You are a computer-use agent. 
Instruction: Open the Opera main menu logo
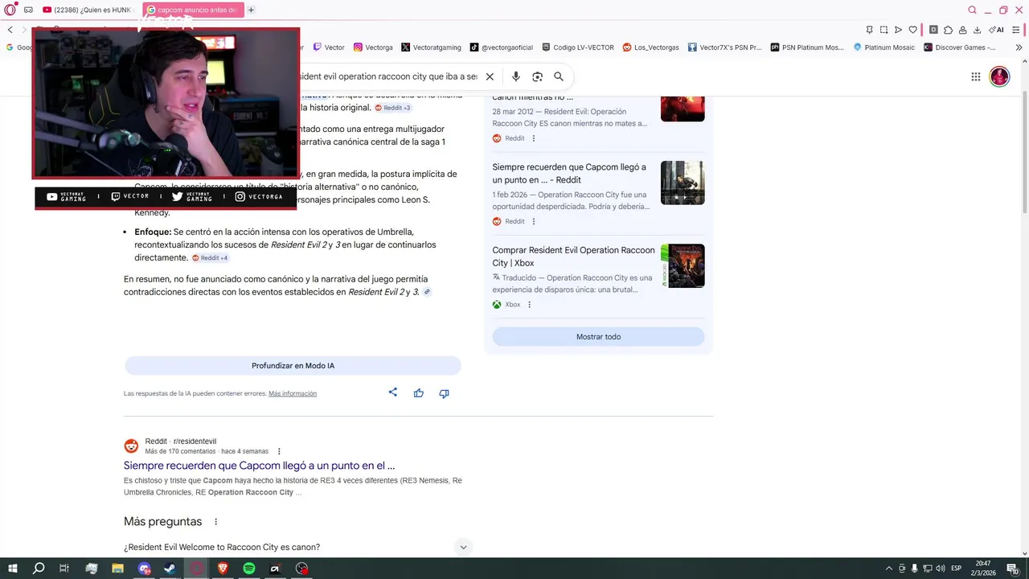click(10, 10)
